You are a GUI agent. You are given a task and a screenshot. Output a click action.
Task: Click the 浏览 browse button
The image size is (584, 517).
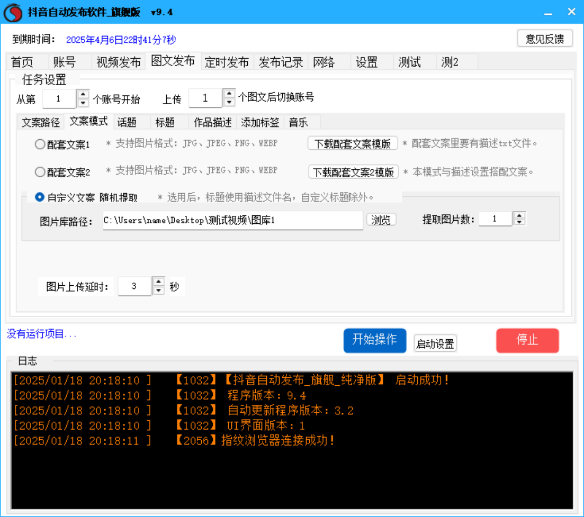pyautogui.click(x=381, y=220)
